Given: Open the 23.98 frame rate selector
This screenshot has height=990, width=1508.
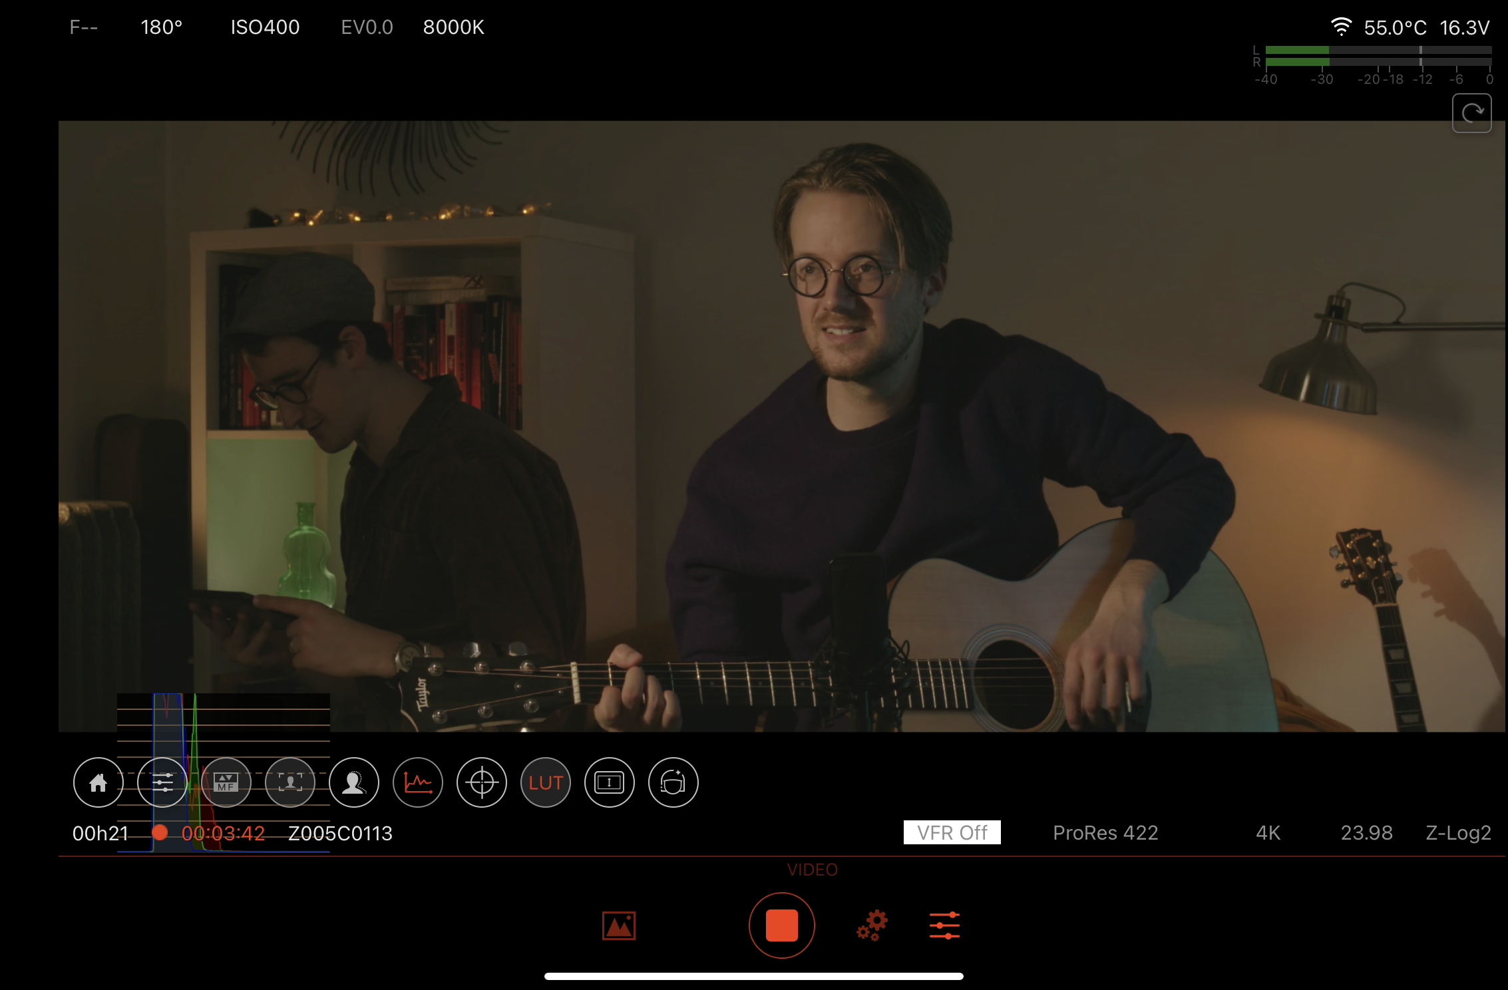Looking at the screenshot, I should tap(1365, 832).
